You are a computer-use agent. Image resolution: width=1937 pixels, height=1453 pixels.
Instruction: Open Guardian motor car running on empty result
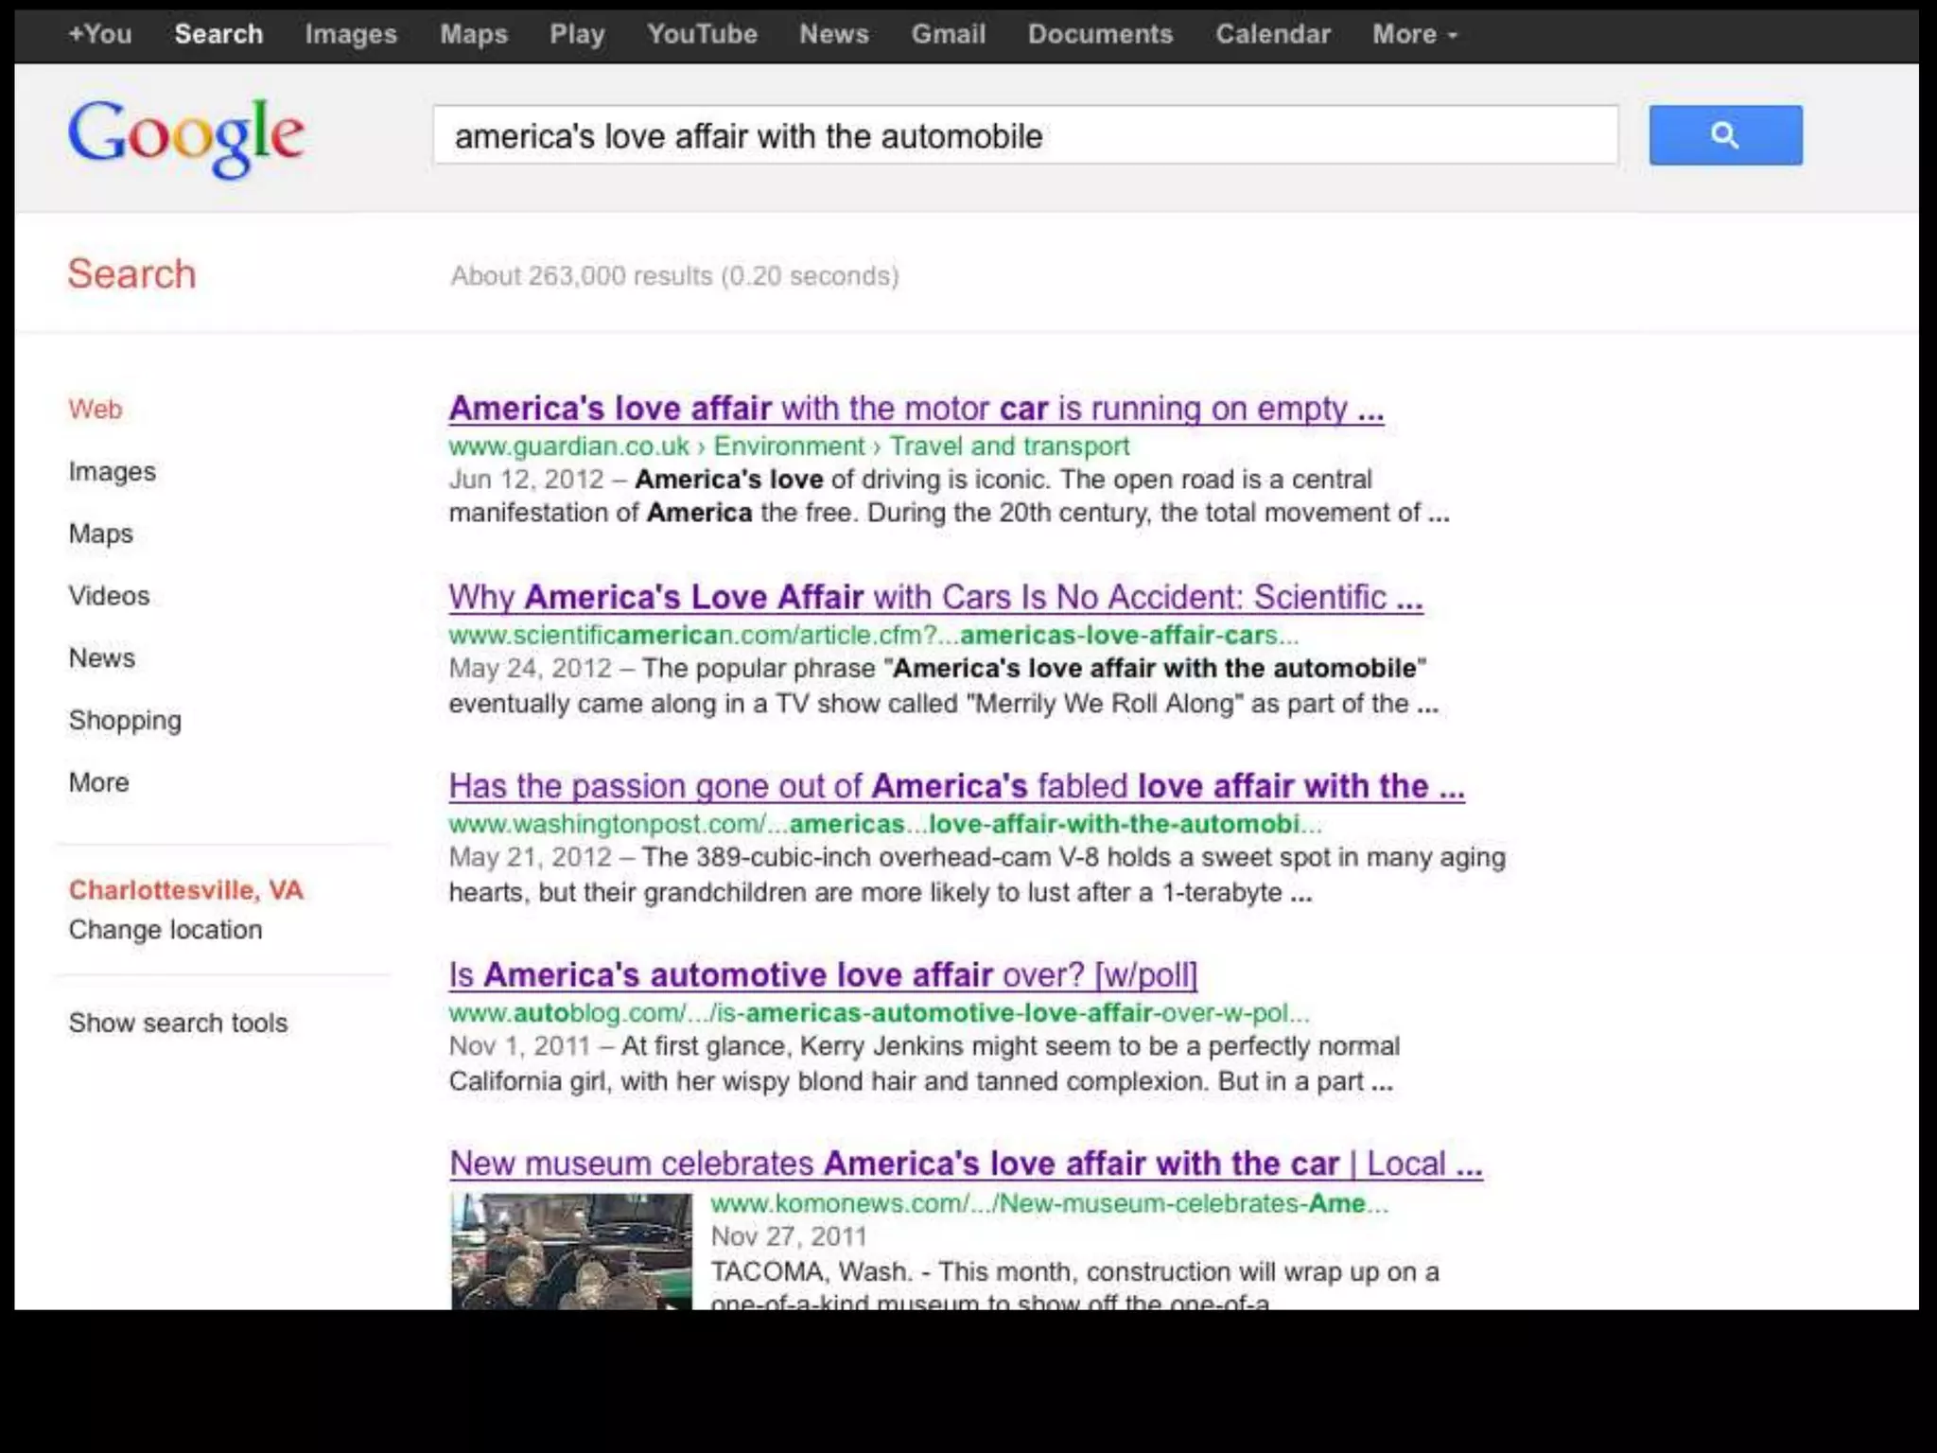pyautogui.click(x=916, y=409)
